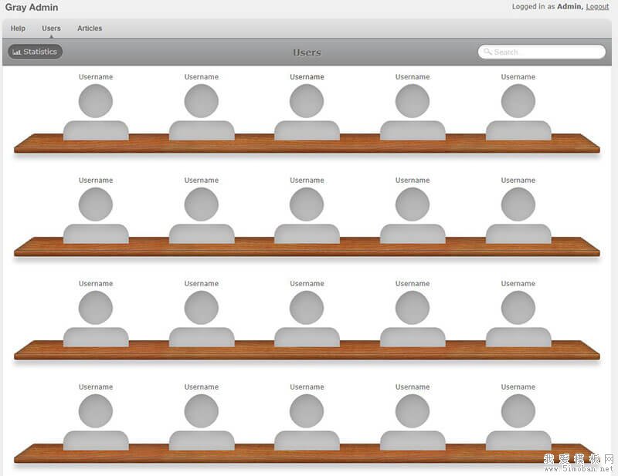
Task: Click second user avatar on second shelf
Action: (202, 214)
